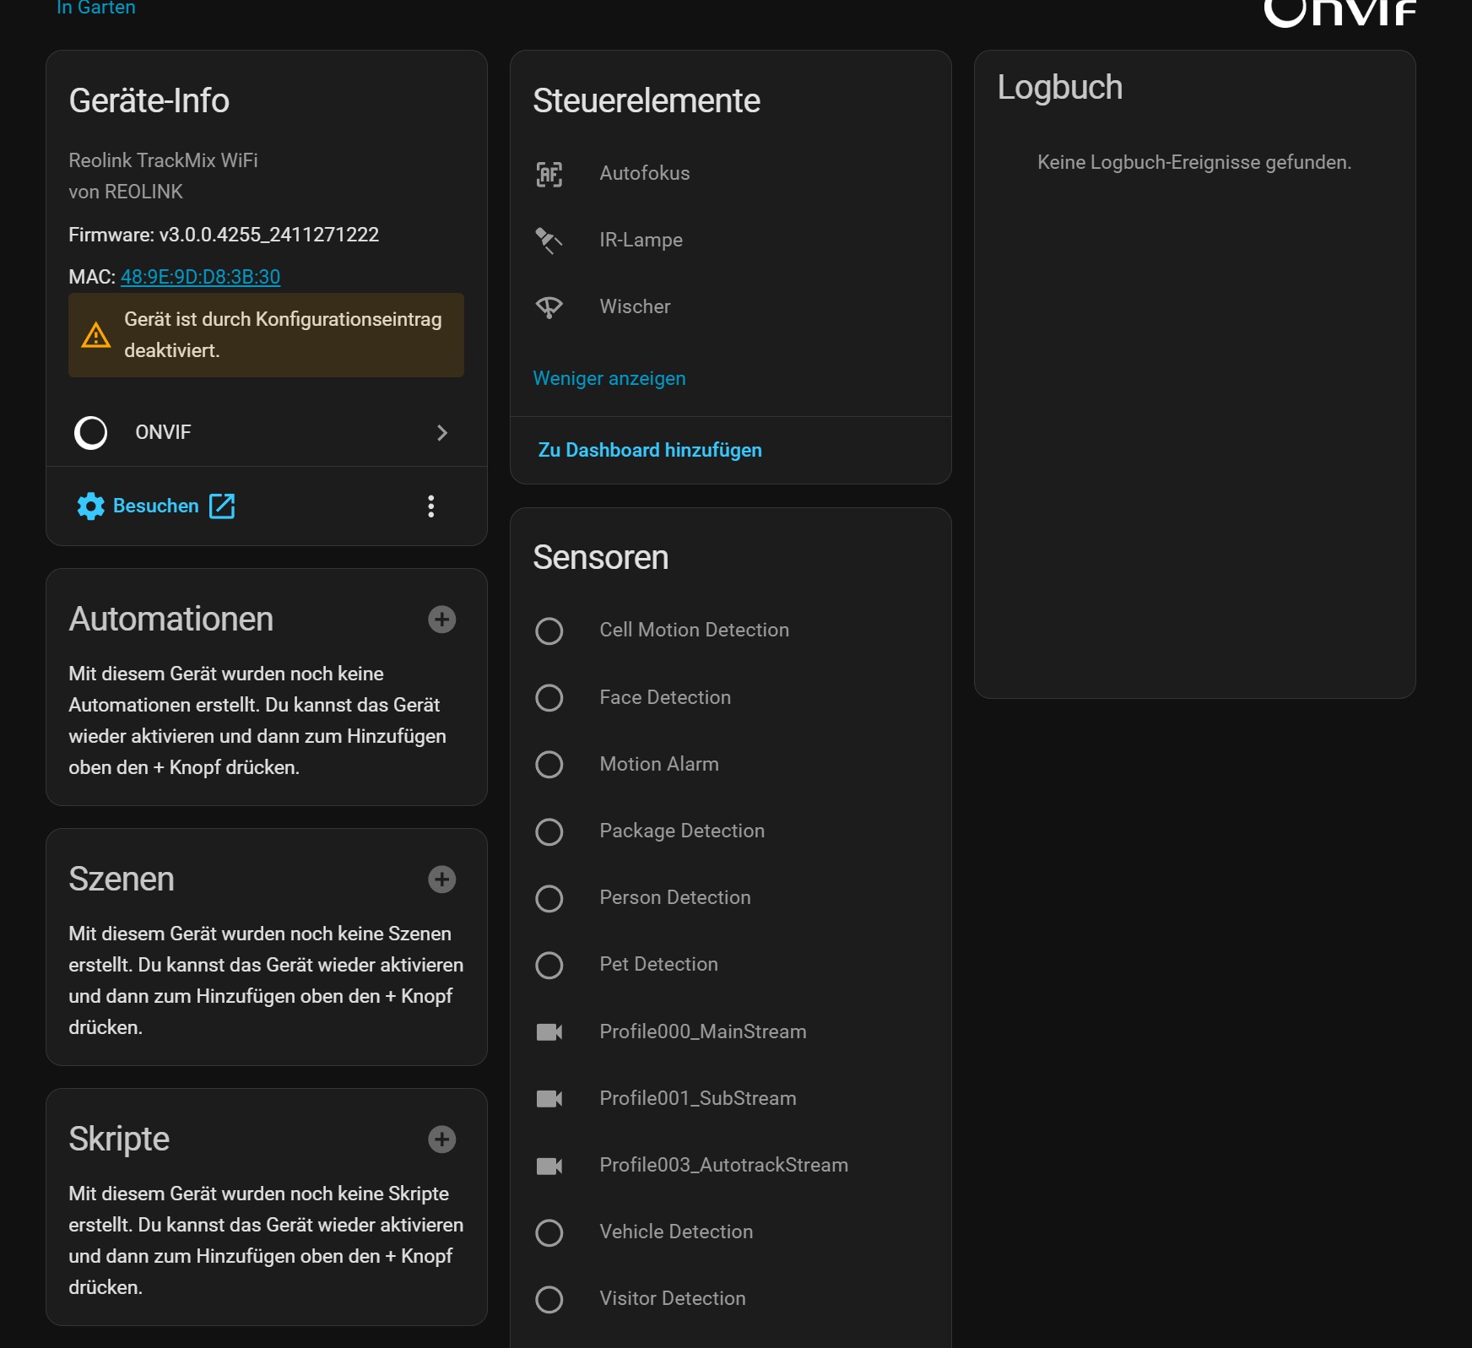Viewport: 1472px width, 1348px height.
Task: Click the settings gear beside Besuchen
Action: (x=90, y=506)
